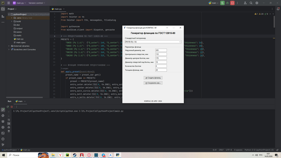The image size is (281, 158).
Task: Expand Scratches and Consoles node
Action: (9, 50)
